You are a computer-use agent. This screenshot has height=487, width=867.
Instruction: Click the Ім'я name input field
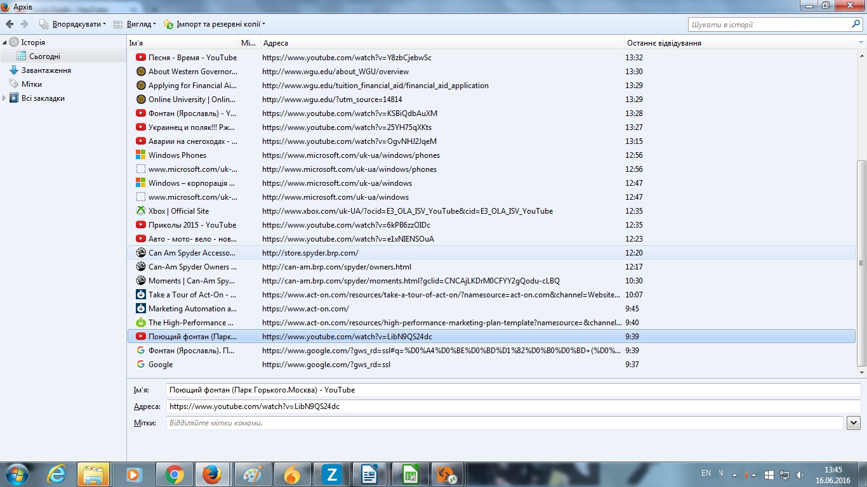pos(513,390)
